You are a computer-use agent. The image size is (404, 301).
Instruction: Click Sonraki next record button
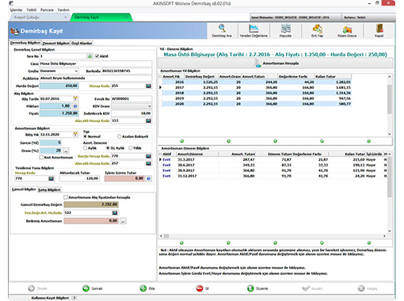point(93,288)
